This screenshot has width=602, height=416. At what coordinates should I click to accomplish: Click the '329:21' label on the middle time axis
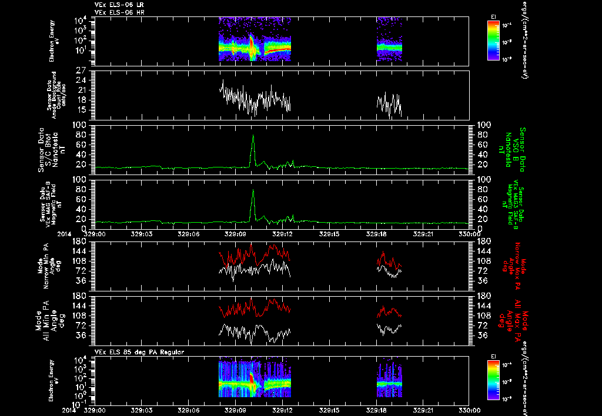(x=423, y=234)
